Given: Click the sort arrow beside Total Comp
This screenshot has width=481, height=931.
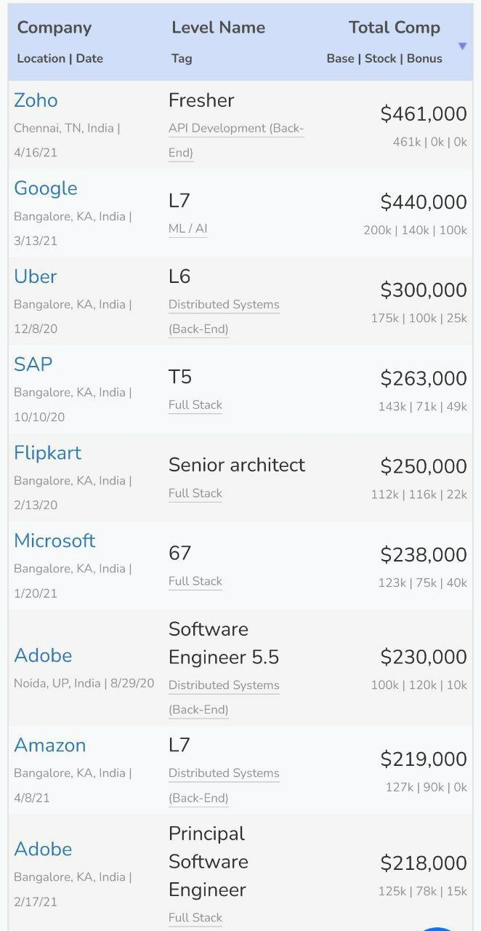Looking at the screenshot, I should (x=462, y=47).
